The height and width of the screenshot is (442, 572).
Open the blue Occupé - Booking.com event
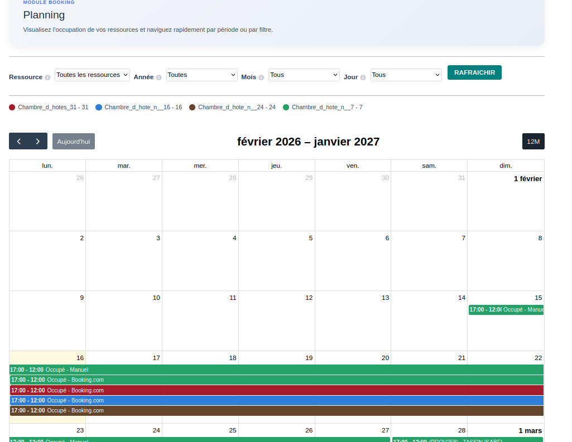pyautogui.click(x=276, y=400)
